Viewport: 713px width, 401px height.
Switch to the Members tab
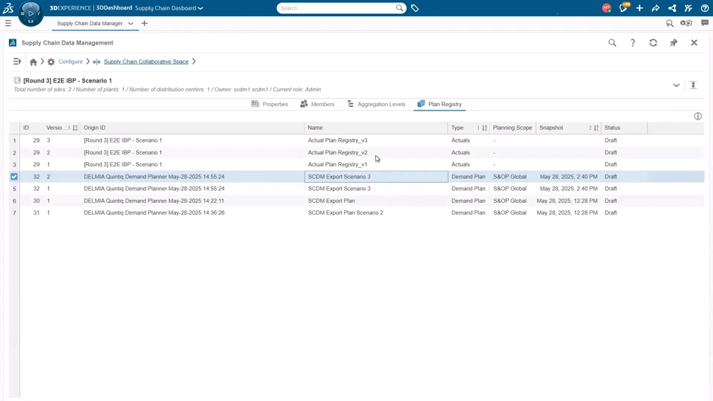tap(317, 104)
